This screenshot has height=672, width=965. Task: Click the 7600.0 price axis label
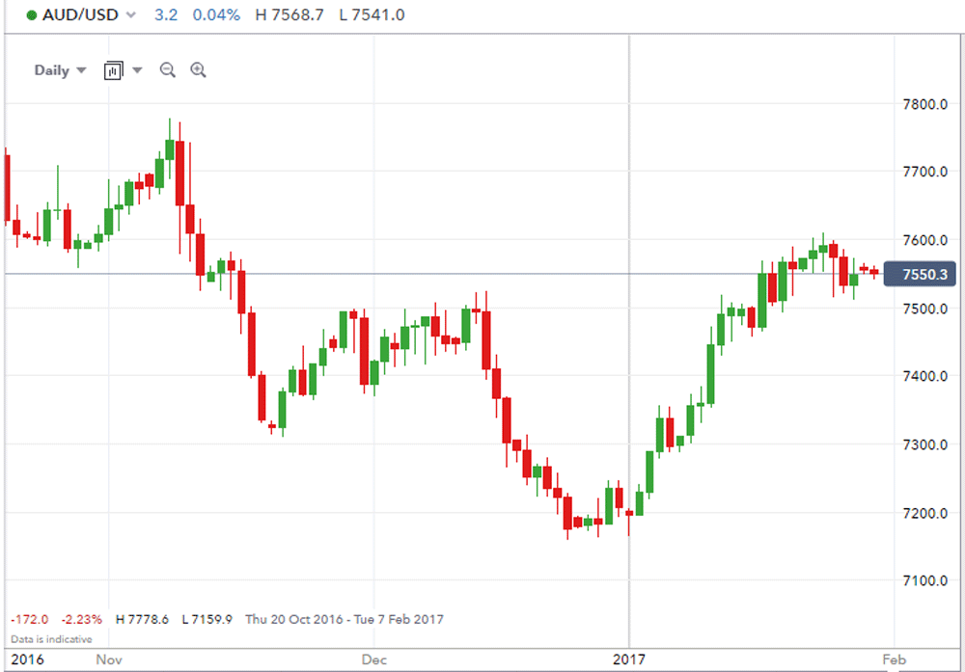click(925, 240)
